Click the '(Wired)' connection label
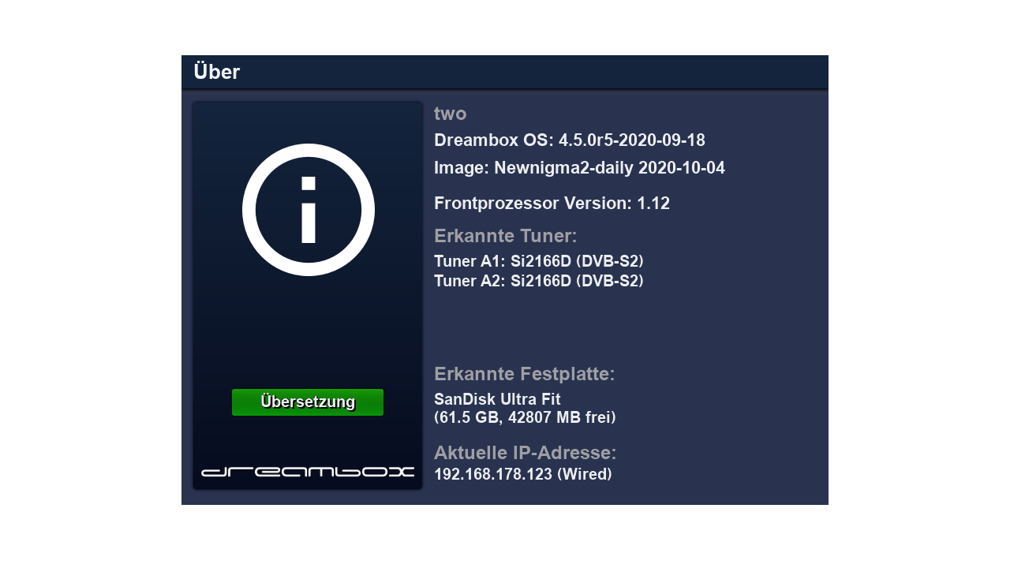The height and width of the screenshot is (568, 1010). pos(585,475)
